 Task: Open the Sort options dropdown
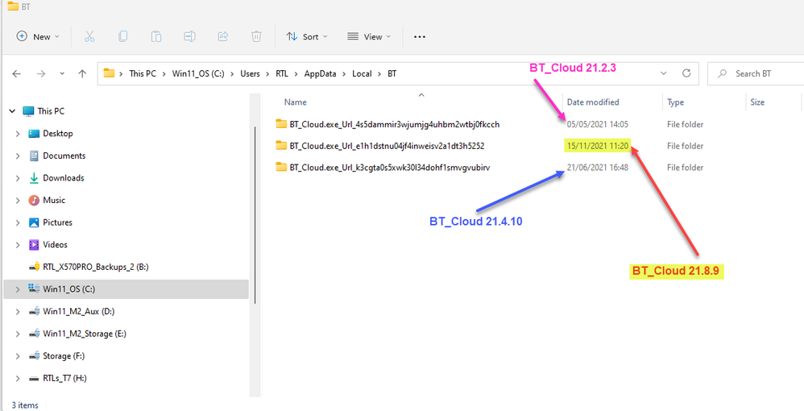[303, 36]
